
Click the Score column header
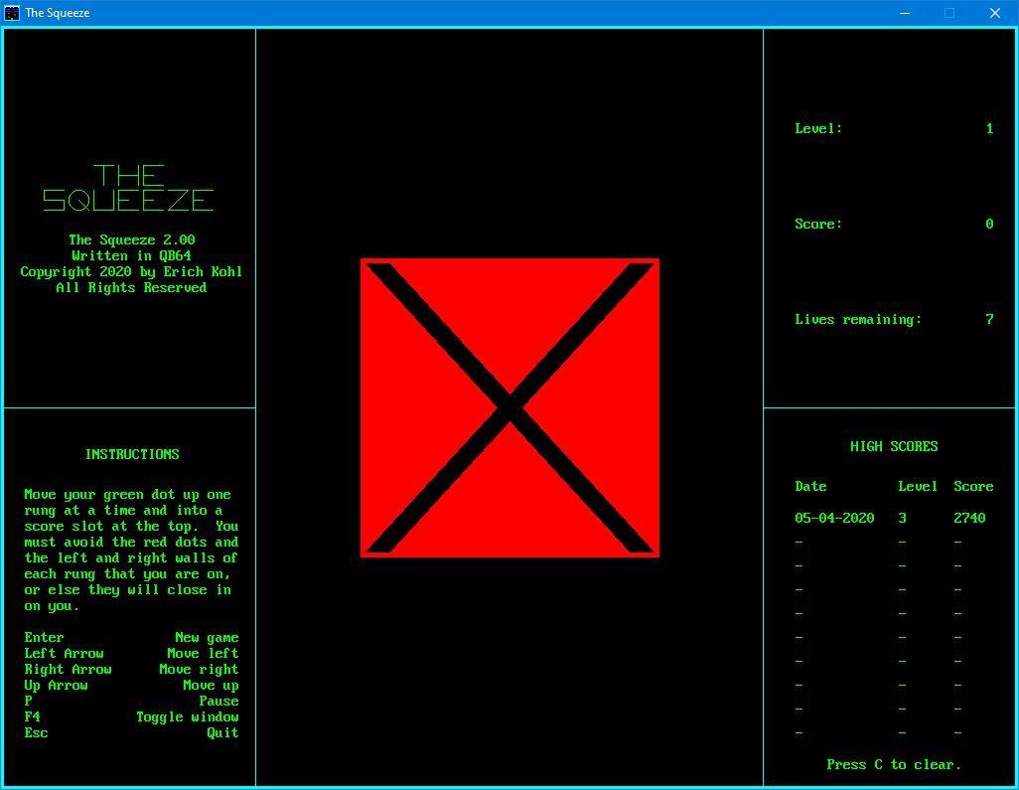coord(973,486)
